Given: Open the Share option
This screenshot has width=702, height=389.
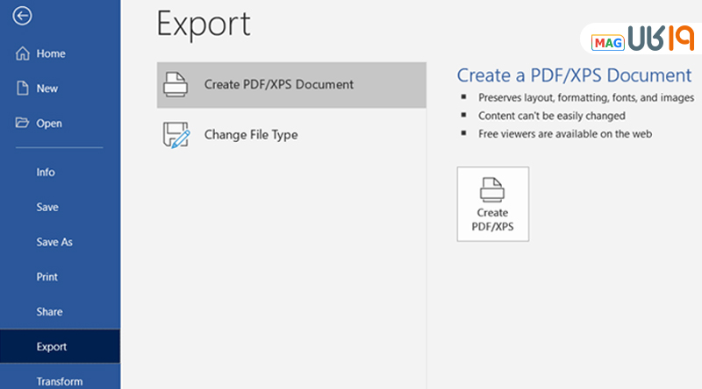Looking at the screenshot, I should (49, 312).
